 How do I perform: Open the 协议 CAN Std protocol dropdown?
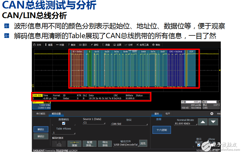129,124
